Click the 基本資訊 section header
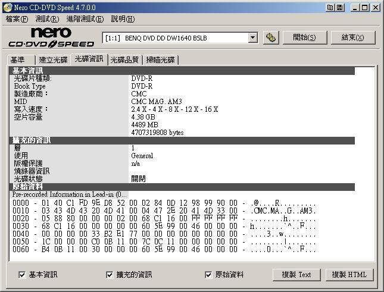This screenshot has height=292, width=384. (x=182, y=71)
